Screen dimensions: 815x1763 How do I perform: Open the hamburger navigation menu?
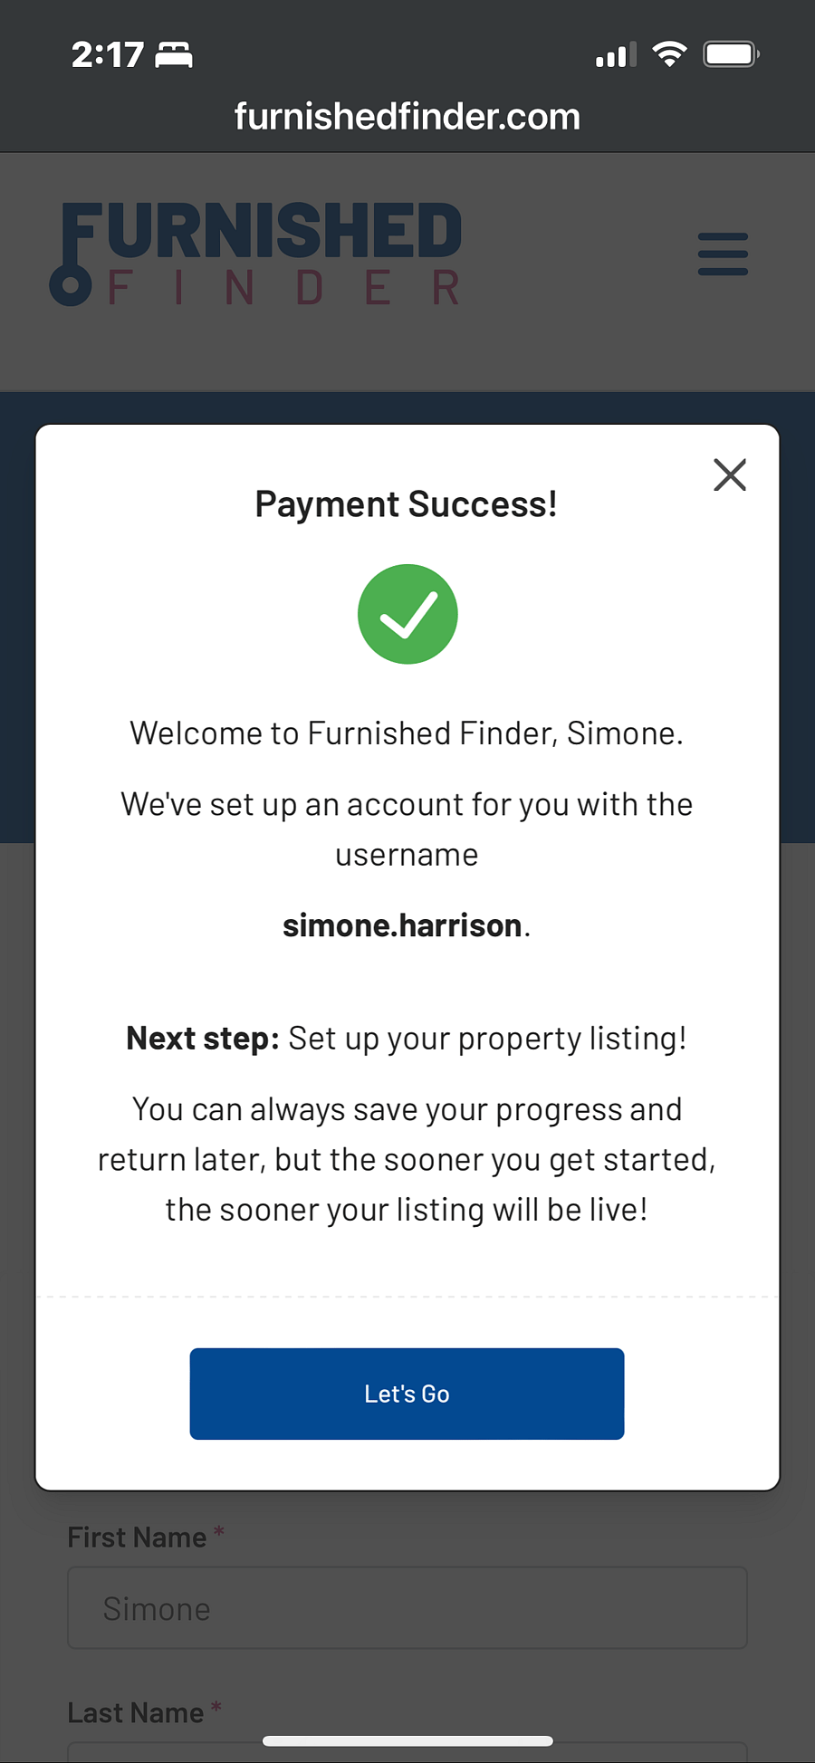(x=723, y=254)
